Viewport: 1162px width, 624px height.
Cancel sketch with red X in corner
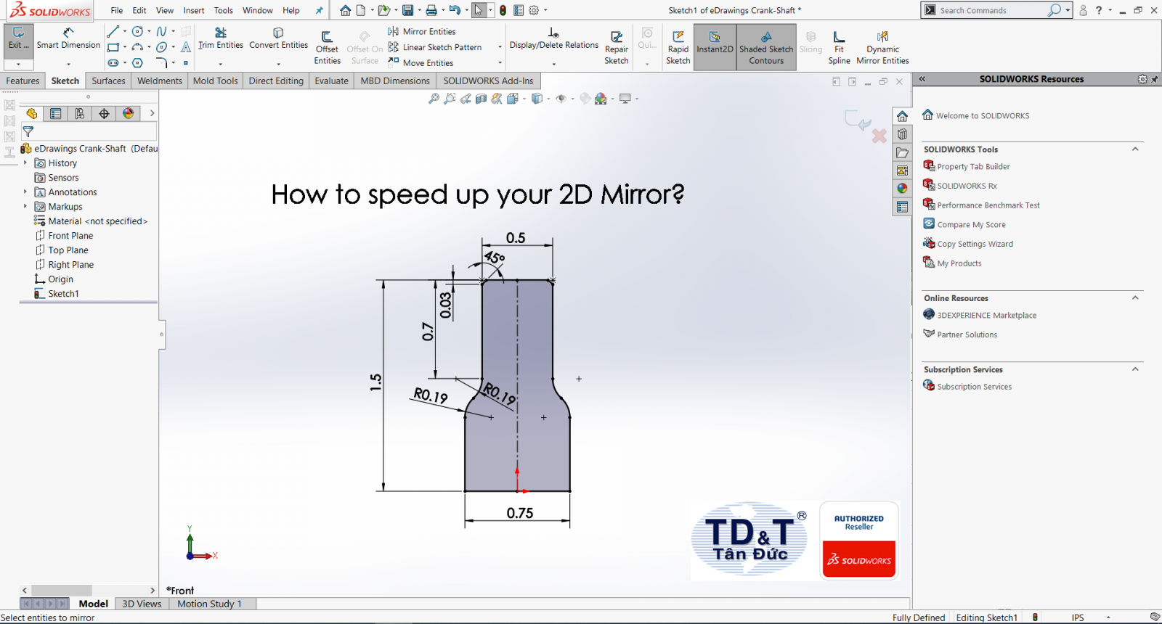[x=879, y=136]
